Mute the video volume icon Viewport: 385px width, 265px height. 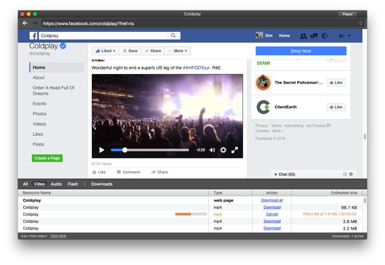tap(212, 150)
